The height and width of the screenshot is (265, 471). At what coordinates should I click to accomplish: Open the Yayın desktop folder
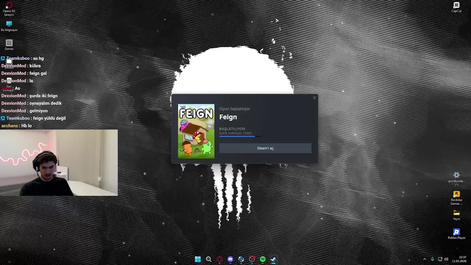pyautogui.click(x=456, y=215)
